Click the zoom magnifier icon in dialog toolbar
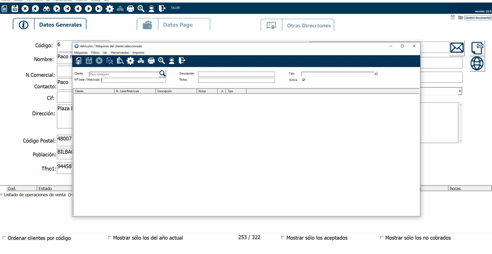The height and width of the screenshot is (254, 492). pyautogui.click(x=162, y=61)
